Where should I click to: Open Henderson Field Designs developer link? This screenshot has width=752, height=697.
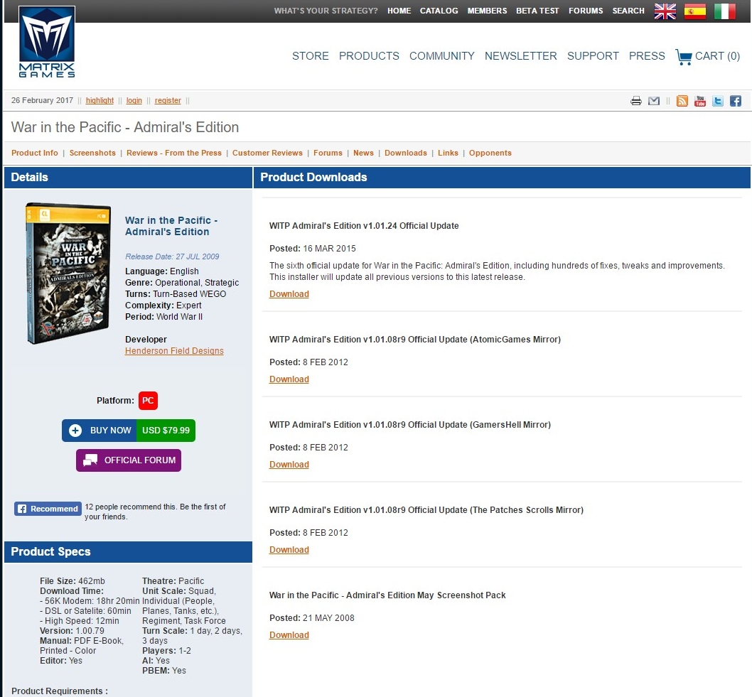[x=174, y=351]
